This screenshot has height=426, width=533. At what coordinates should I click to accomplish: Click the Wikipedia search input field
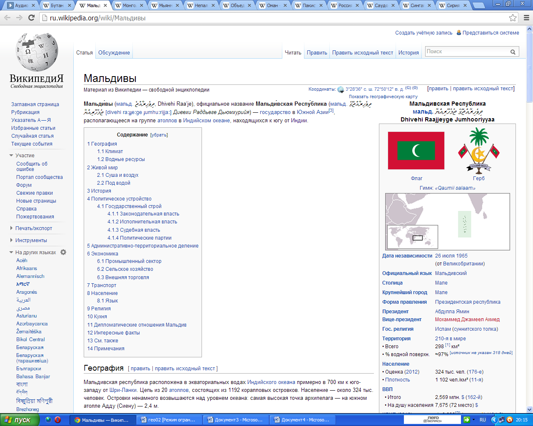tap(466, 52)
